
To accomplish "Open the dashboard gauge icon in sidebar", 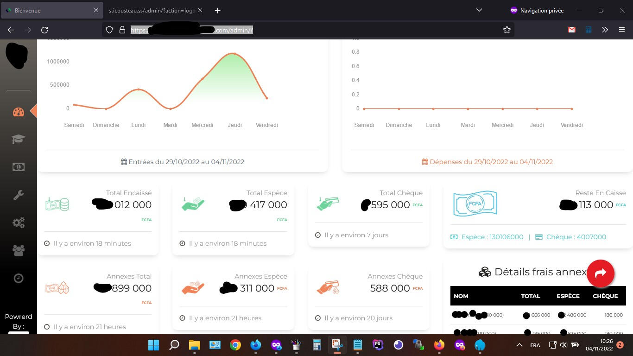I will 19,112.
